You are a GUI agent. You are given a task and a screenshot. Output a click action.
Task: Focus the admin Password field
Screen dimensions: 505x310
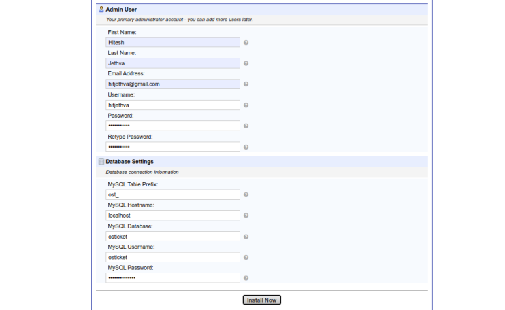coord(173,126)
